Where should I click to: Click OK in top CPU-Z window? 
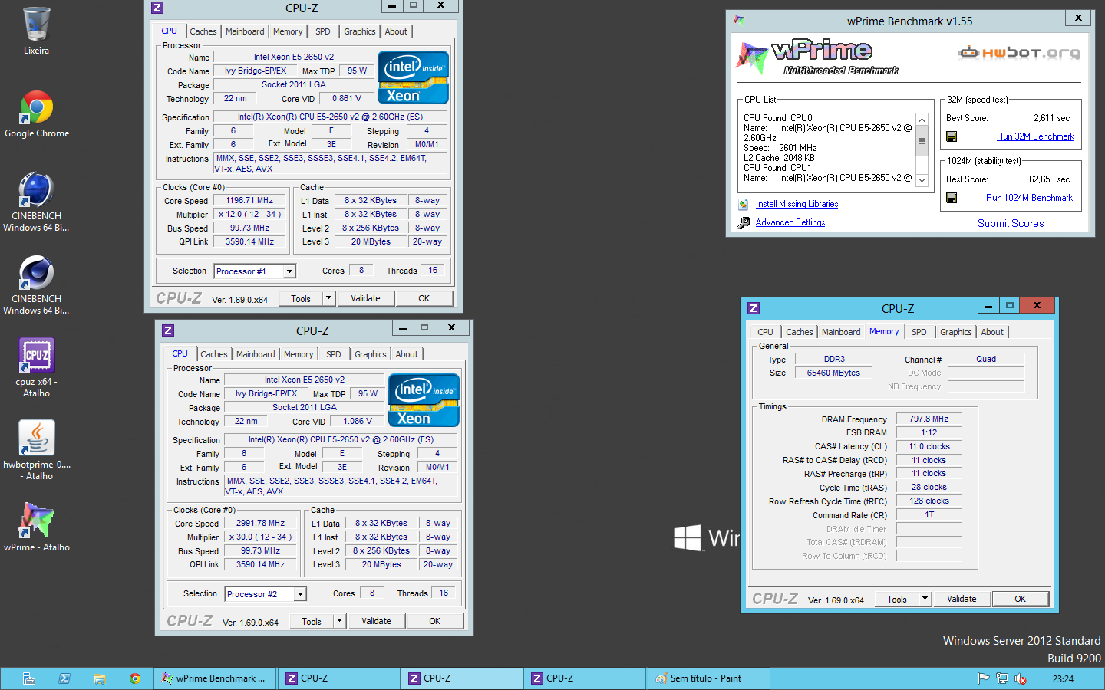point(424,298)
